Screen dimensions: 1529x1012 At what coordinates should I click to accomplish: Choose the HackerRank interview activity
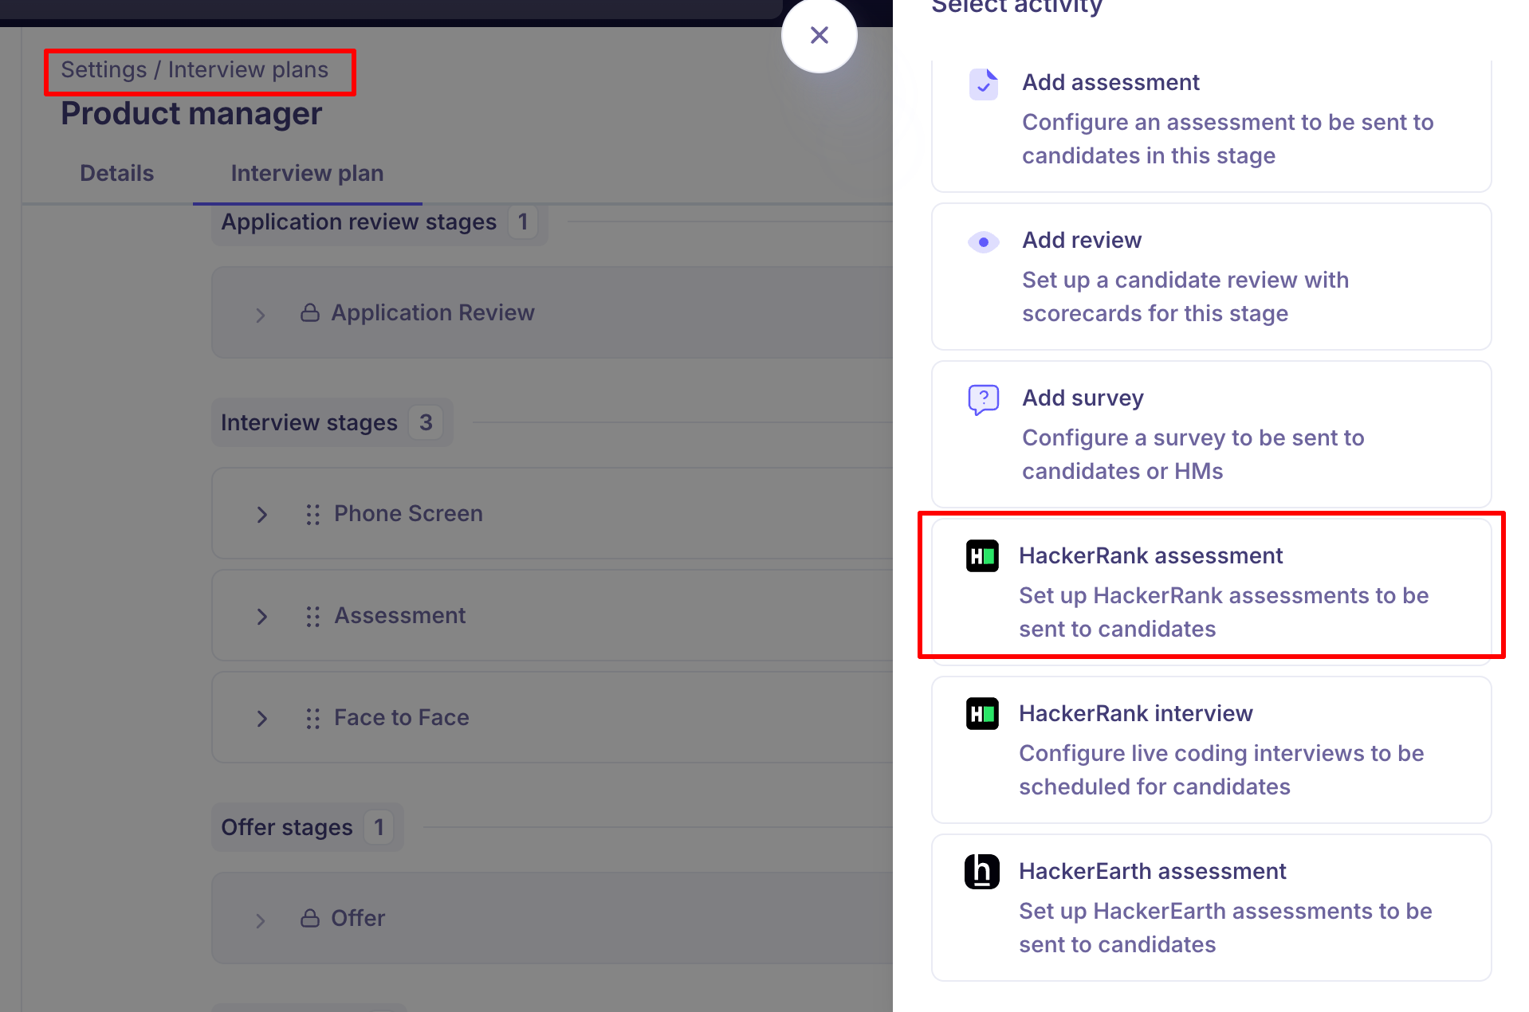point(1211,750)
